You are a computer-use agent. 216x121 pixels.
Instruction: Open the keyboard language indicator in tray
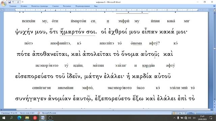coord(194,118)
